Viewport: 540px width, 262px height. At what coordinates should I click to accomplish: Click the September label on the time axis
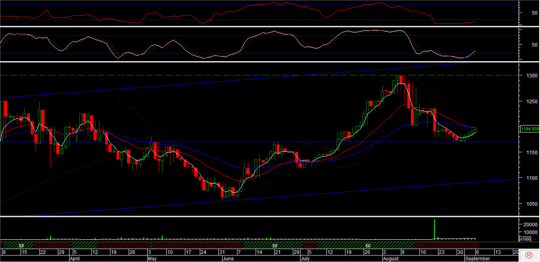click(x=477, y=258)
